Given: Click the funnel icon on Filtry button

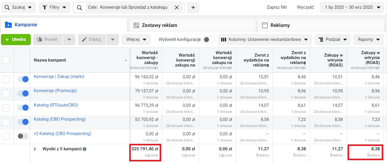Looking at the screenshot, I should click(44, 7).
